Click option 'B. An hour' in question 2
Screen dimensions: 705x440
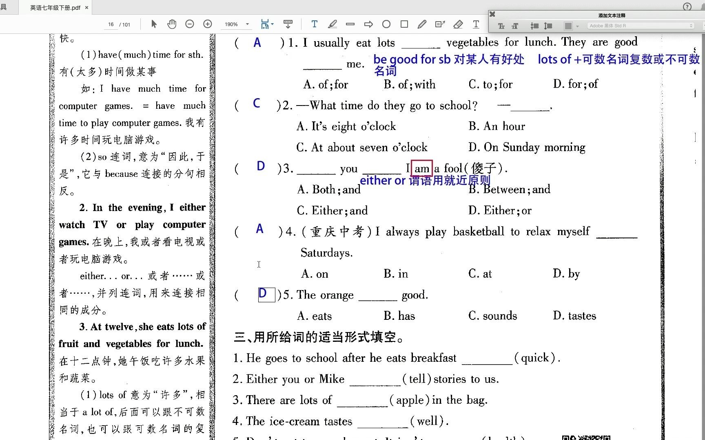pos(497,126)
